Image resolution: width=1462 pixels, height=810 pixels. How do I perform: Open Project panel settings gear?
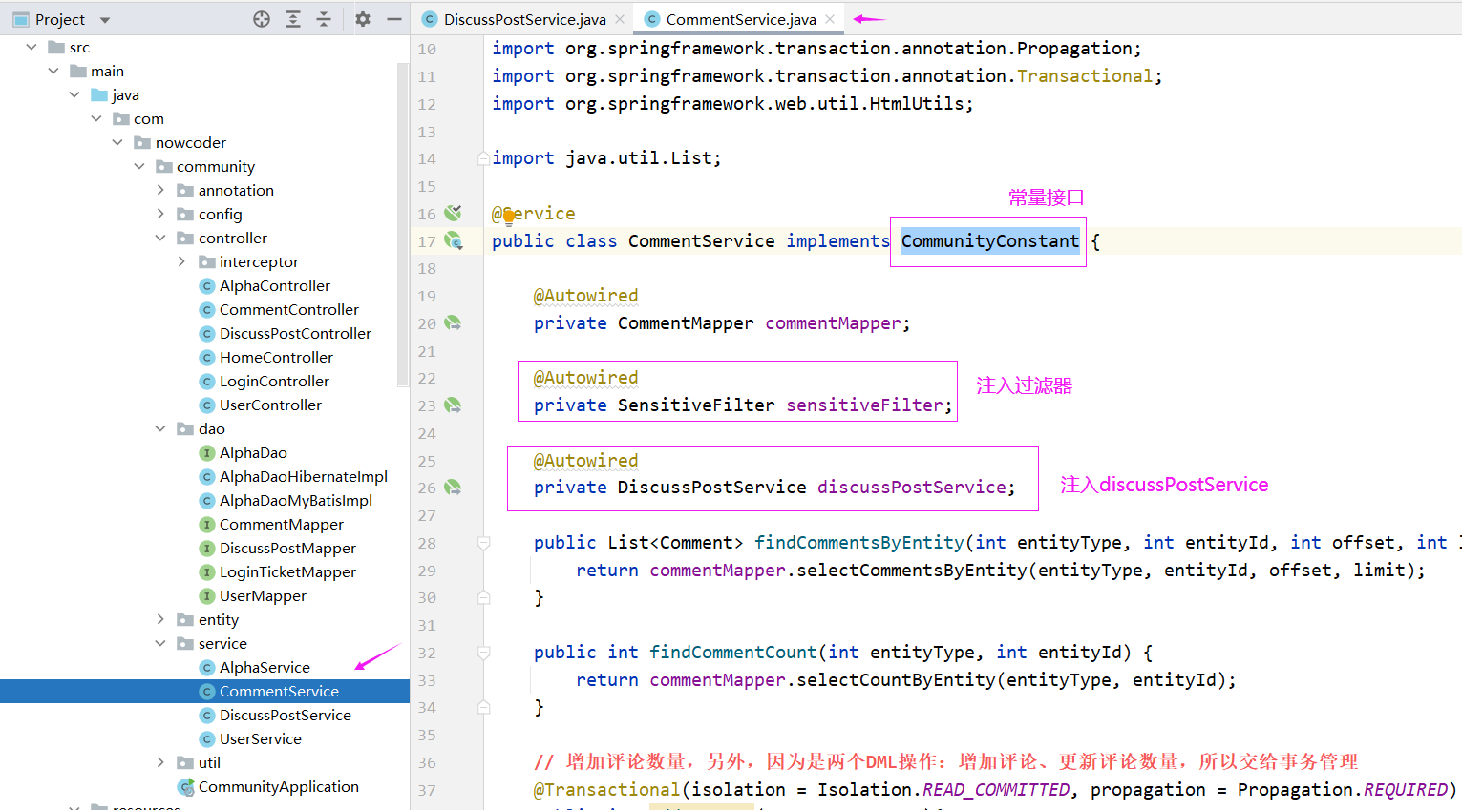(x=363, y=19)
